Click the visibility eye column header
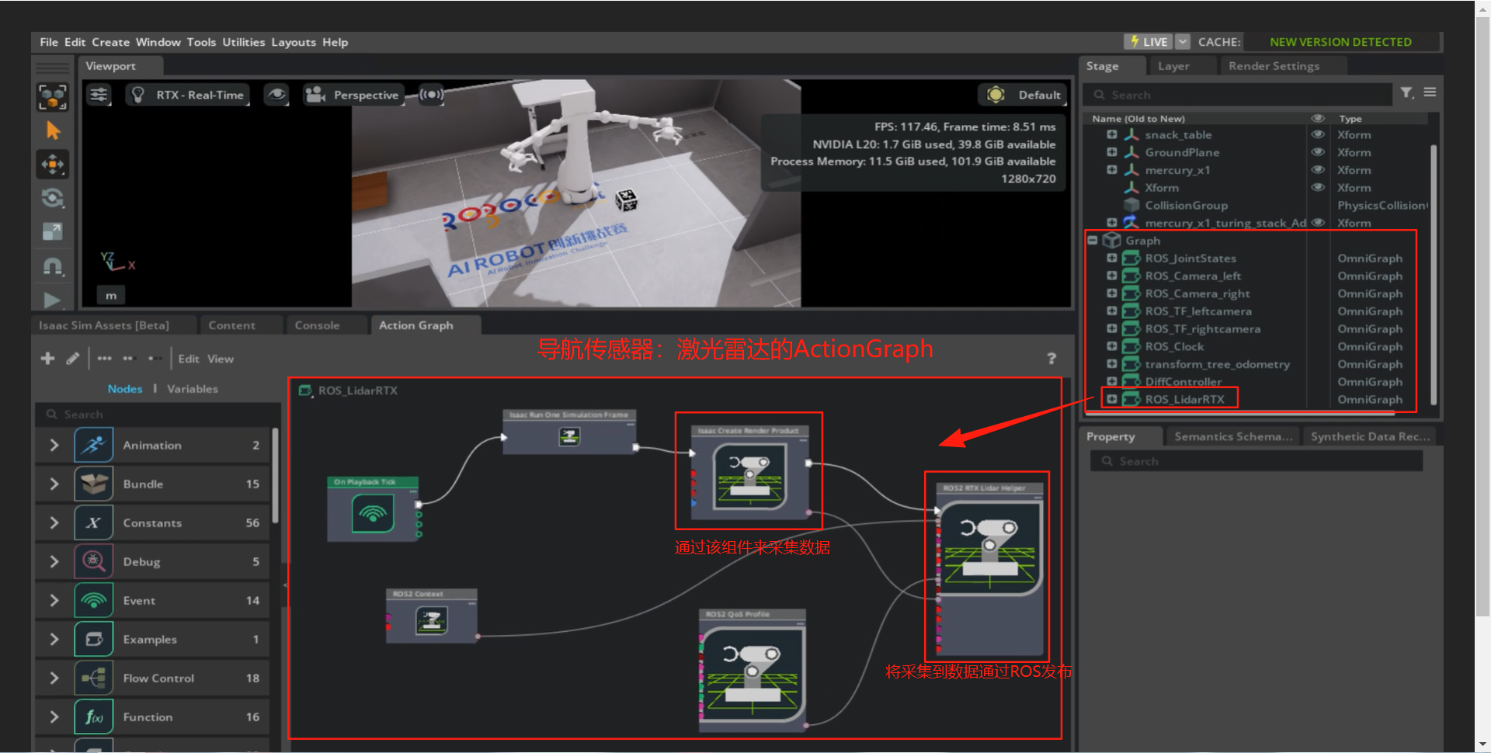Viewport: 1491px width, 753px height. [1318, 118]
